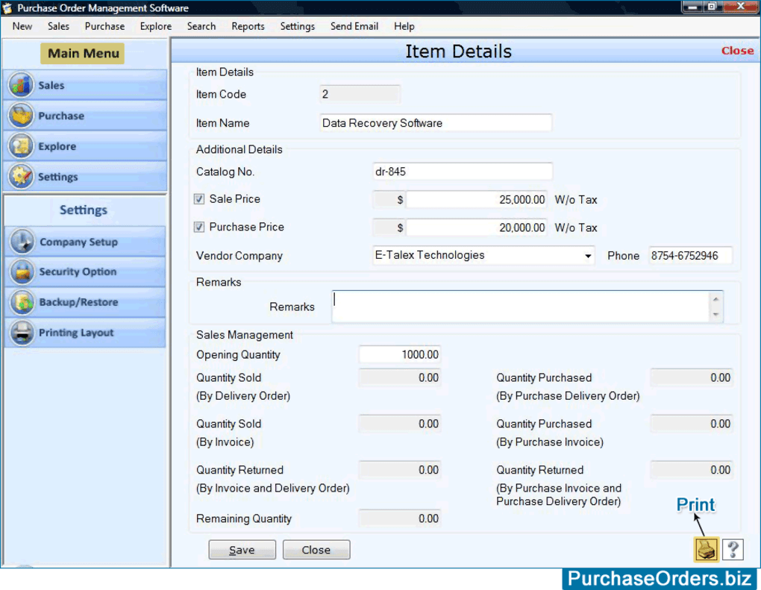Click the Sales icon in Main Menu
The image size is (761, 590).
[x=22, y=85]
